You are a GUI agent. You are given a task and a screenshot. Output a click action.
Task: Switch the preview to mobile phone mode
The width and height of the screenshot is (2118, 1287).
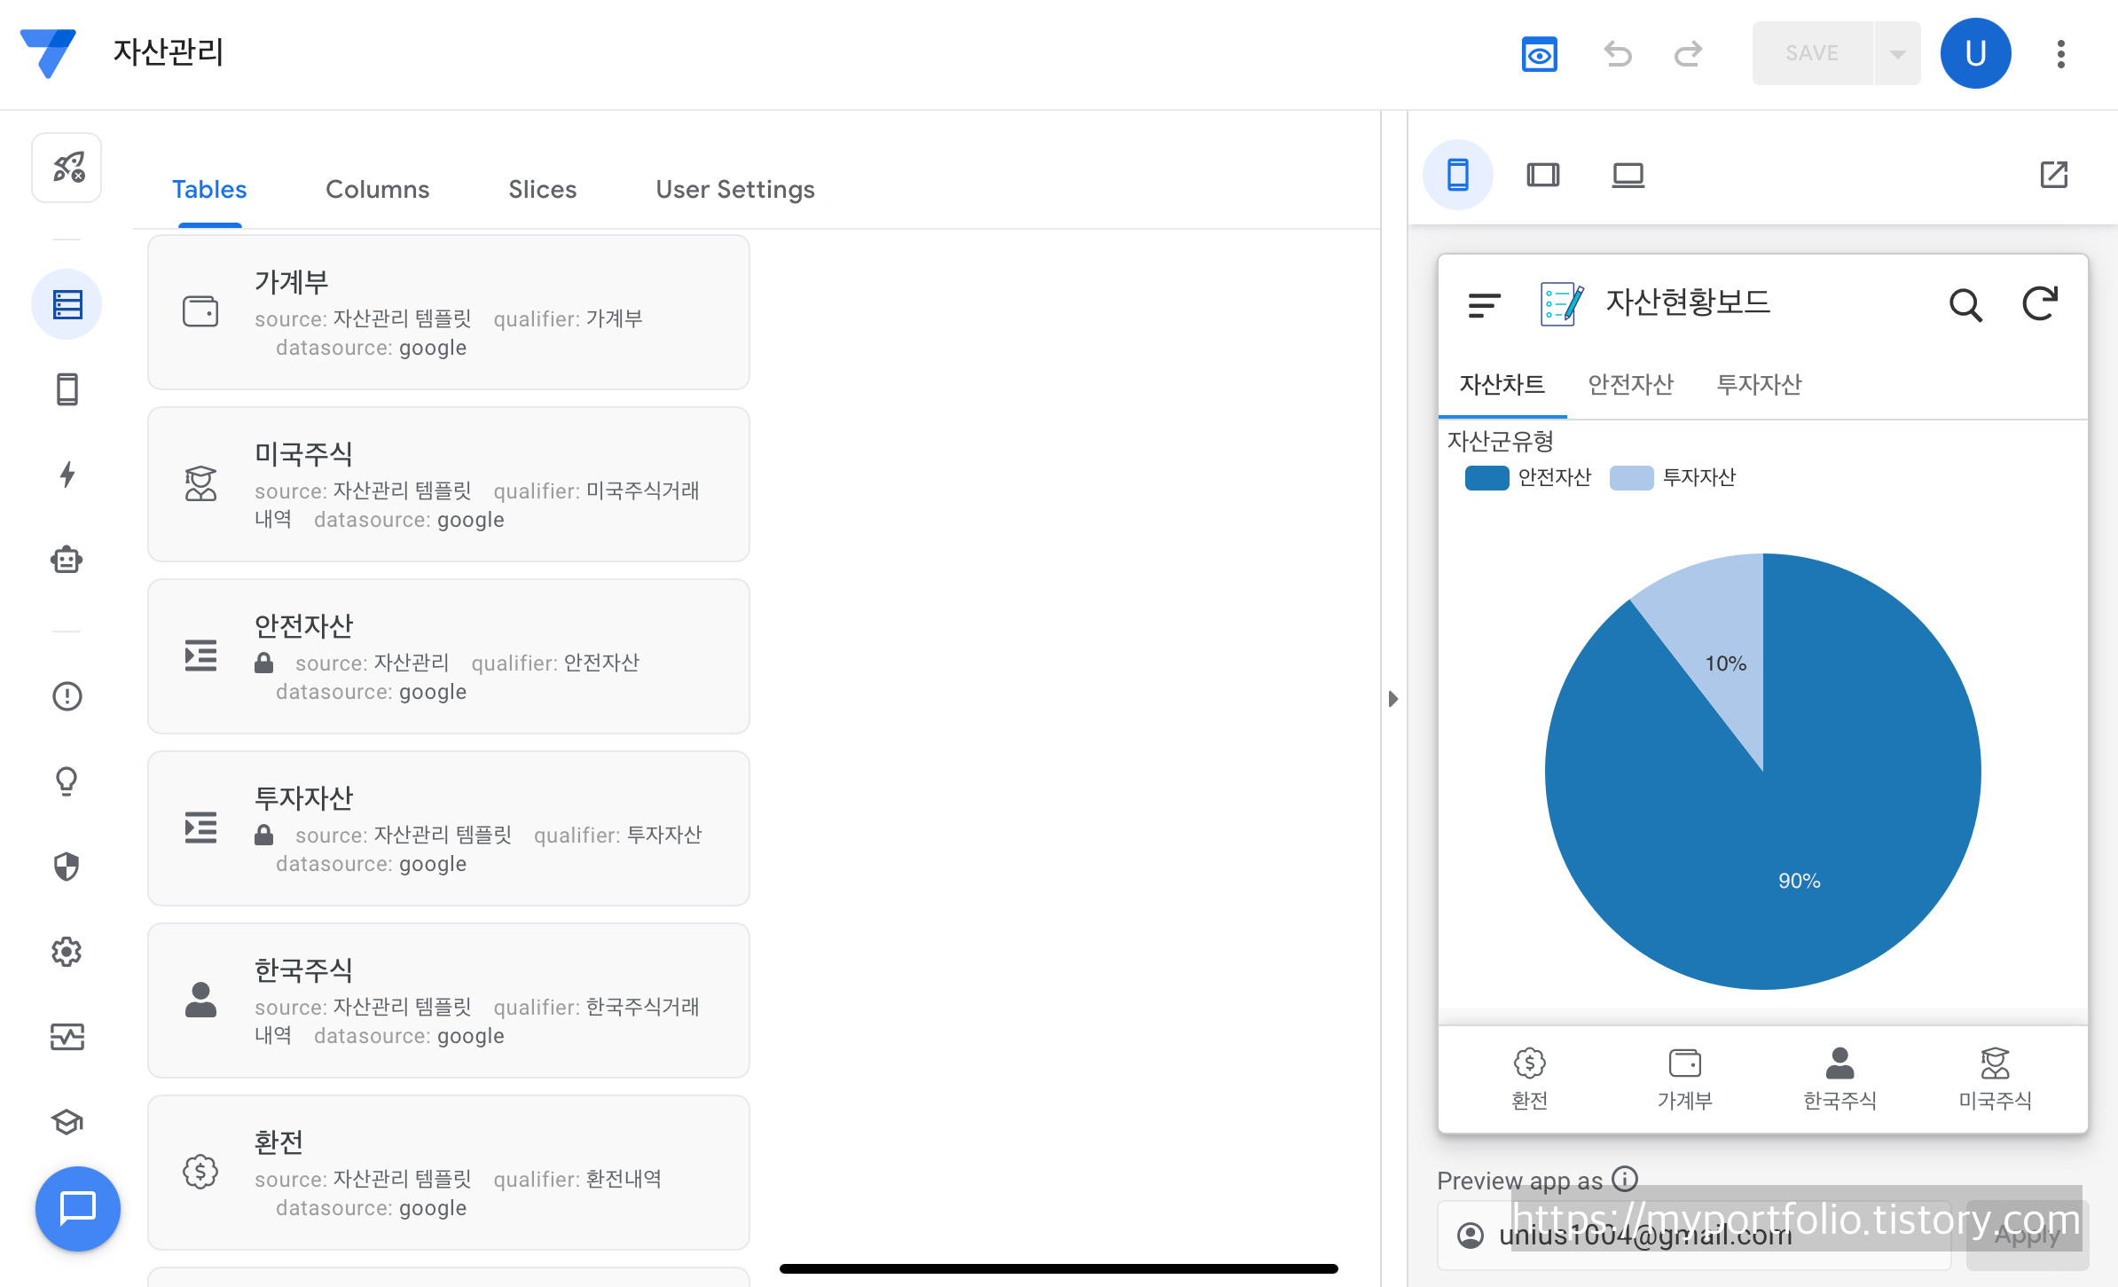tap(1457, 175)
